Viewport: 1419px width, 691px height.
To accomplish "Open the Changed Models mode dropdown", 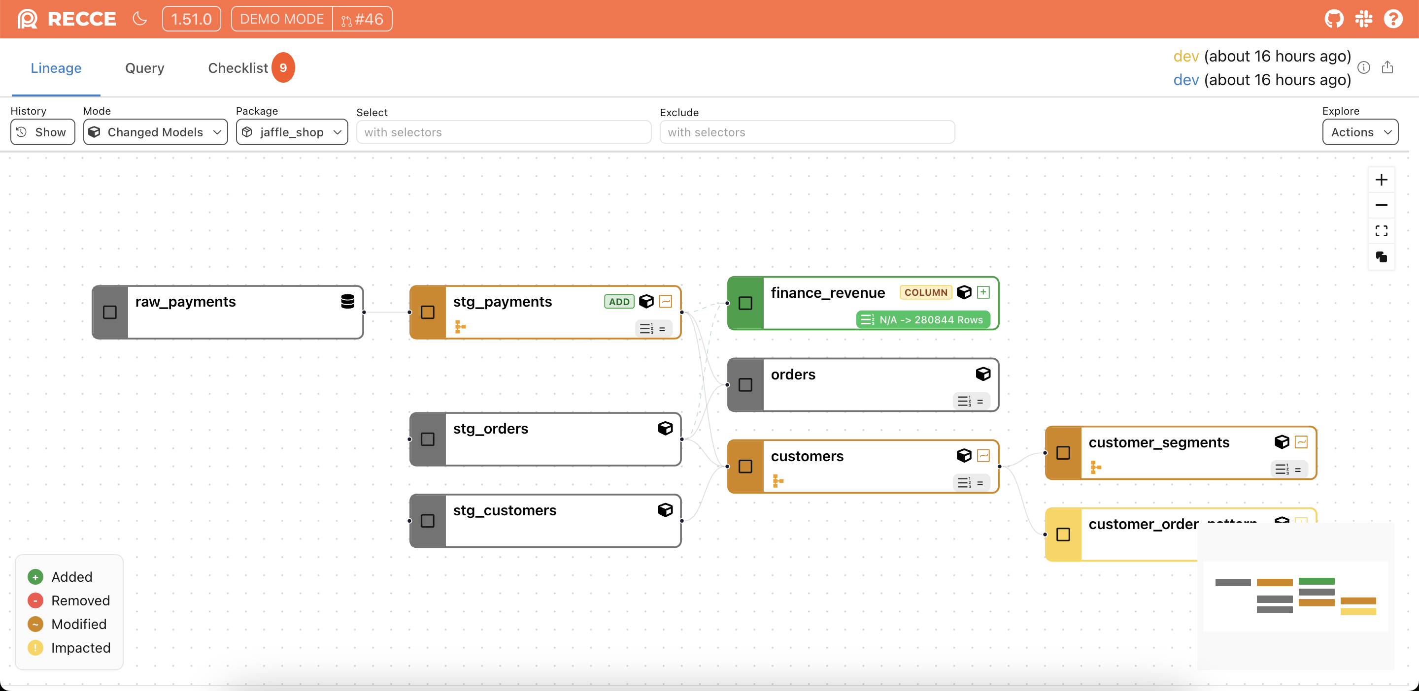I will (155, 132).
